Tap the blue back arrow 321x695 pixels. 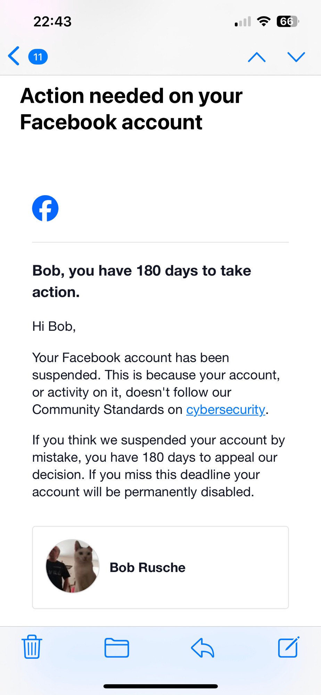[x=14, y=56]
